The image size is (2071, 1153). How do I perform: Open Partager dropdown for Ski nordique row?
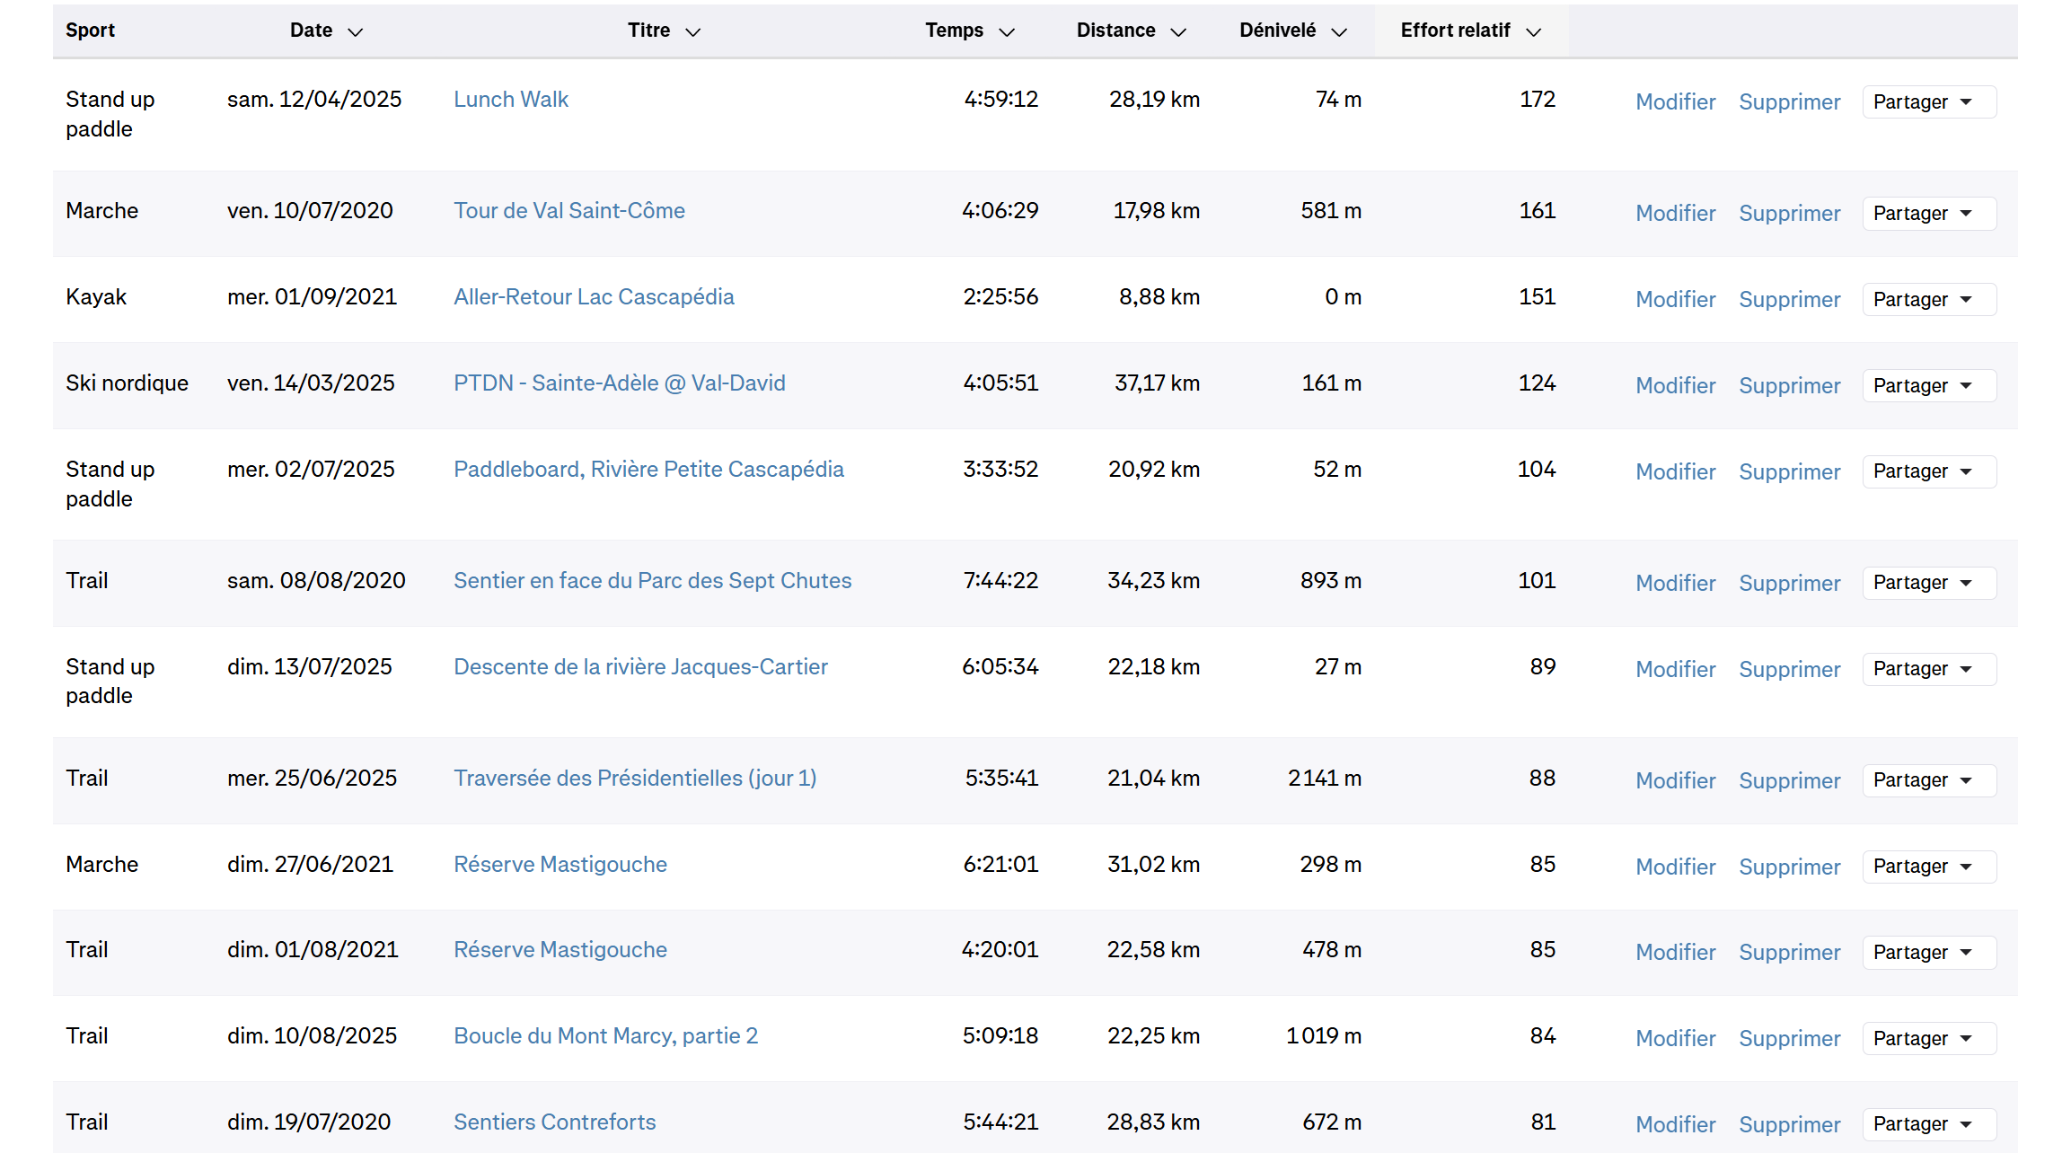point(1927,386)
